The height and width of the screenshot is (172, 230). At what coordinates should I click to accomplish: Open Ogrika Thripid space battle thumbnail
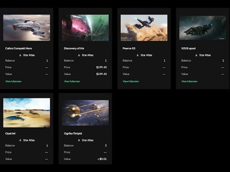(x=85, y=113)
